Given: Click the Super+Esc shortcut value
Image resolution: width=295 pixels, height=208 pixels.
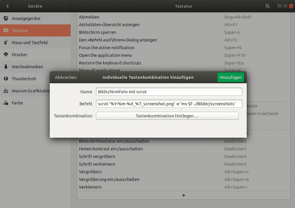Looking at the screenshot, I should pos(234,63).
